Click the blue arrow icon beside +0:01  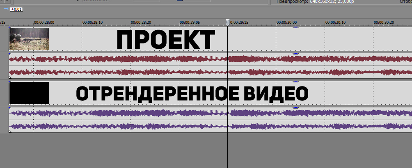pyautogui.click(x=6, y=9)
